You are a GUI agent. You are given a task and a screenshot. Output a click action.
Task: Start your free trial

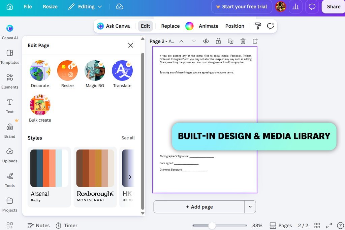(x=242, y=7)
